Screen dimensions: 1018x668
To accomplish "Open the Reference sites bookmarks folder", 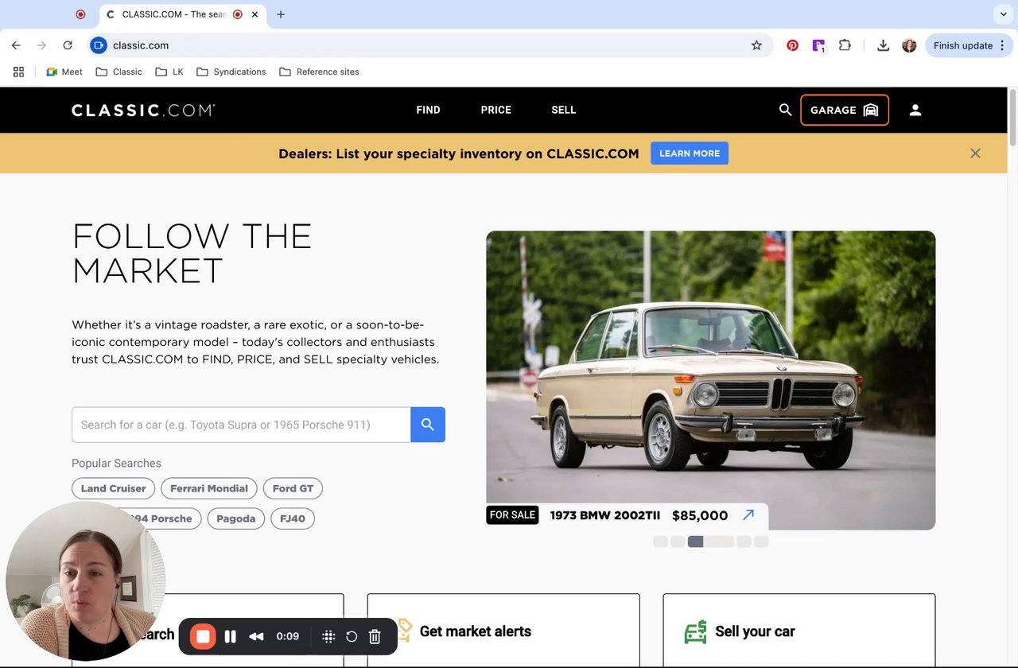I will 319,72.
